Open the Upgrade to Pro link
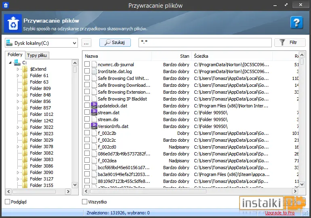This screenshot has height=218, width=311. [x=279, y=213]
